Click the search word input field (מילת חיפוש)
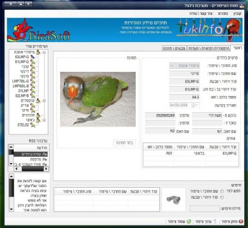248x228 pixels. click(x=205, y=209)
